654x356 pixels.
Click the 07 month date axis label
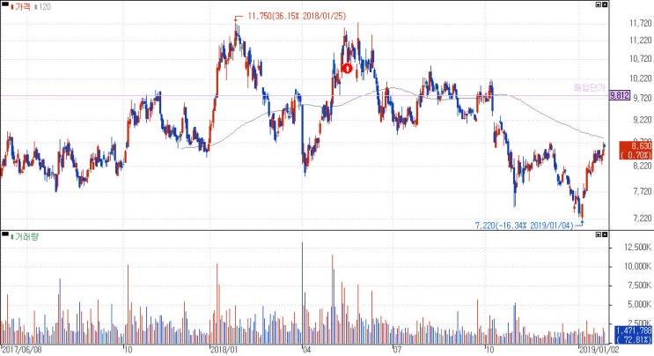pyautogui.click(x=398, y=349)
